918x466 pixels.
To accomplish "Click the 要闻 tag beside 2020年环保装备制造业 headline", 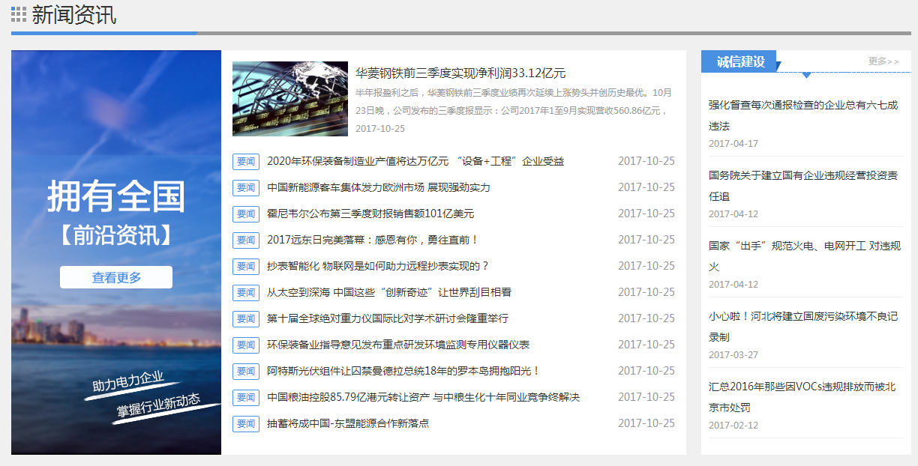I will pos(245,161).
